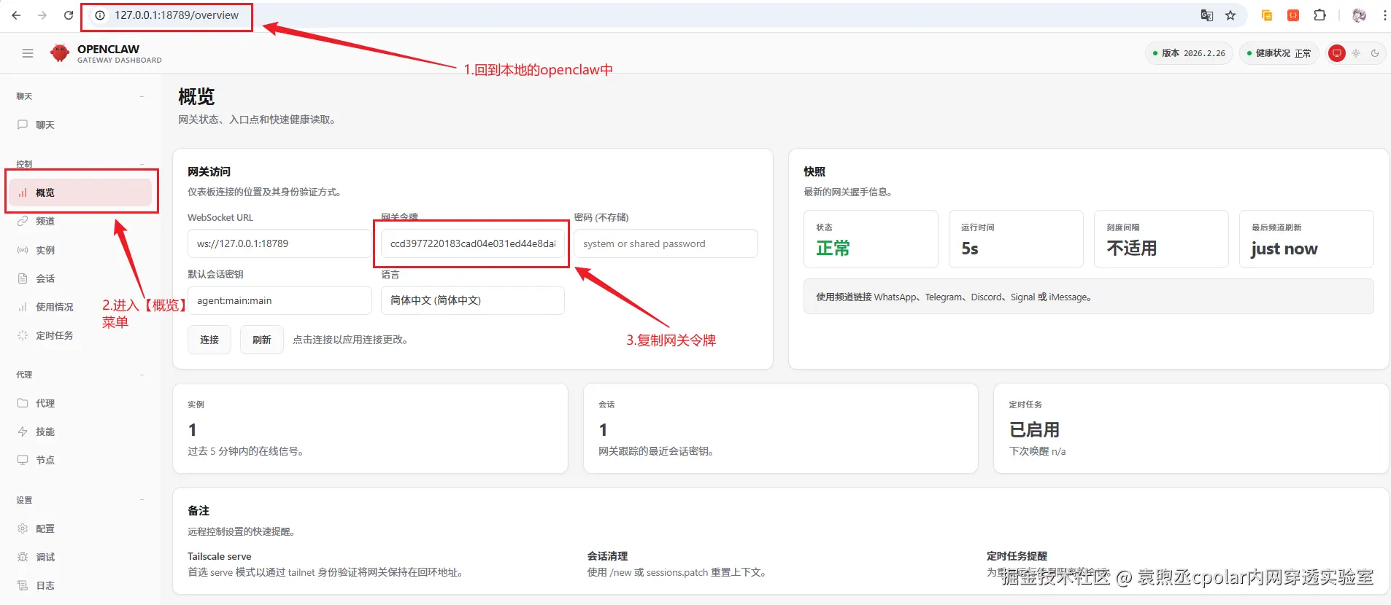Open the 语言 language dropdown

(x=473, y=300)
